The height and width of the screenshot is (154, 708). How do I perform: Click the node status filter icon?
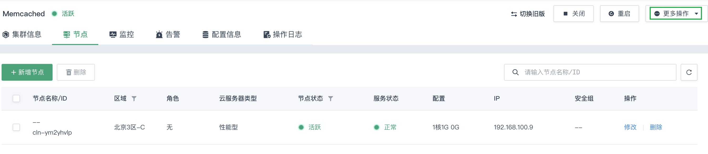pos(330,99)
